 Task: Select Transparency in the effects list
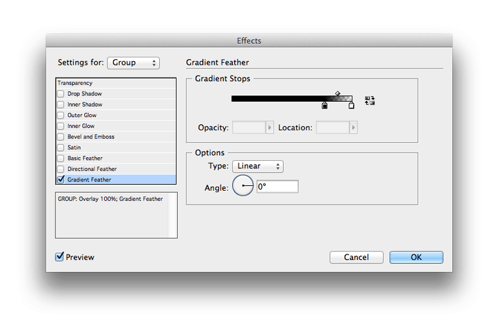tap(75, 83)
